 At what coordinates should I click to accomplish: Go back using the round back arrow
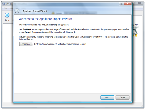[17, 11]
